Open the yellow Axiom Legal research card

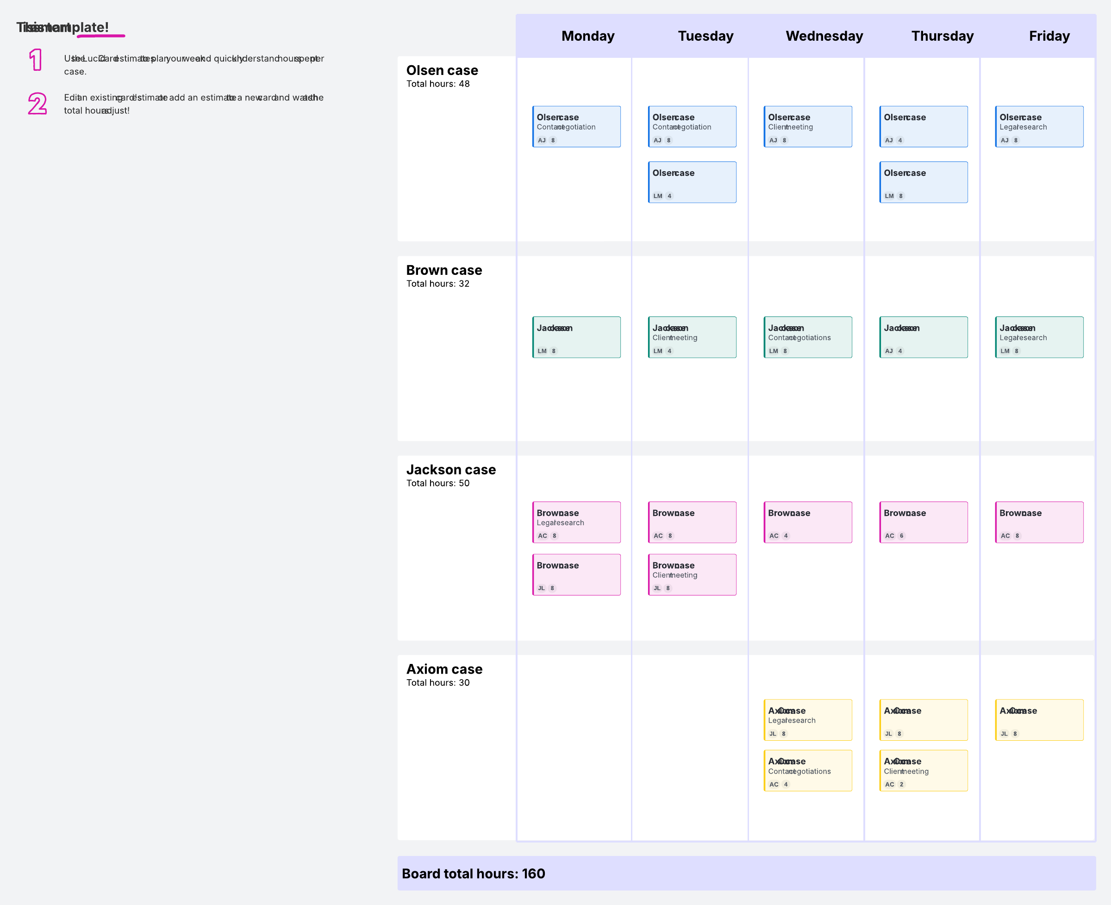click(x=807, y=719)
